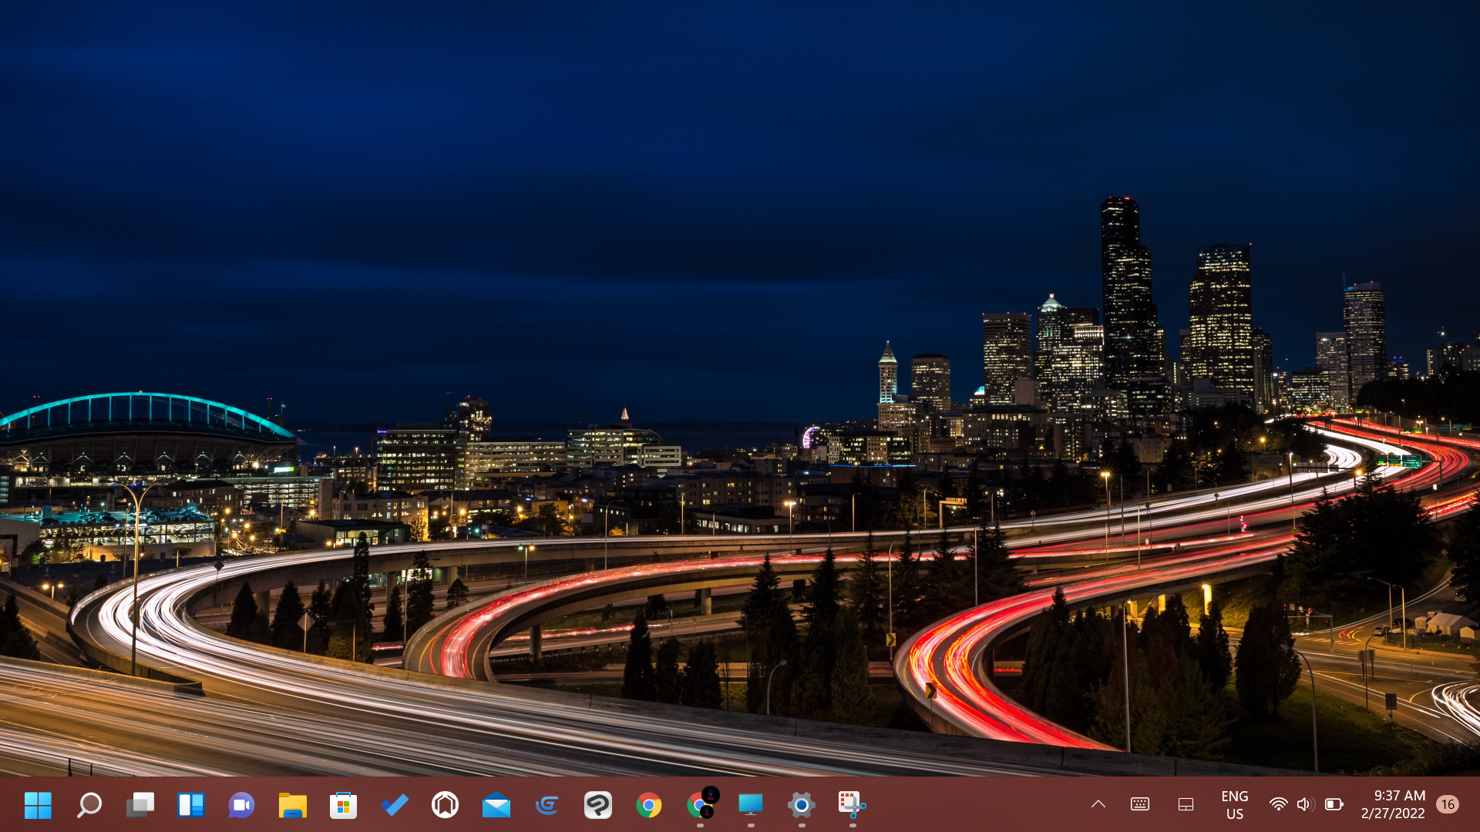Viewport: 1480px width, 832px height.
Task: Show the touch keyboard
Action: (x=1140, y=804)
